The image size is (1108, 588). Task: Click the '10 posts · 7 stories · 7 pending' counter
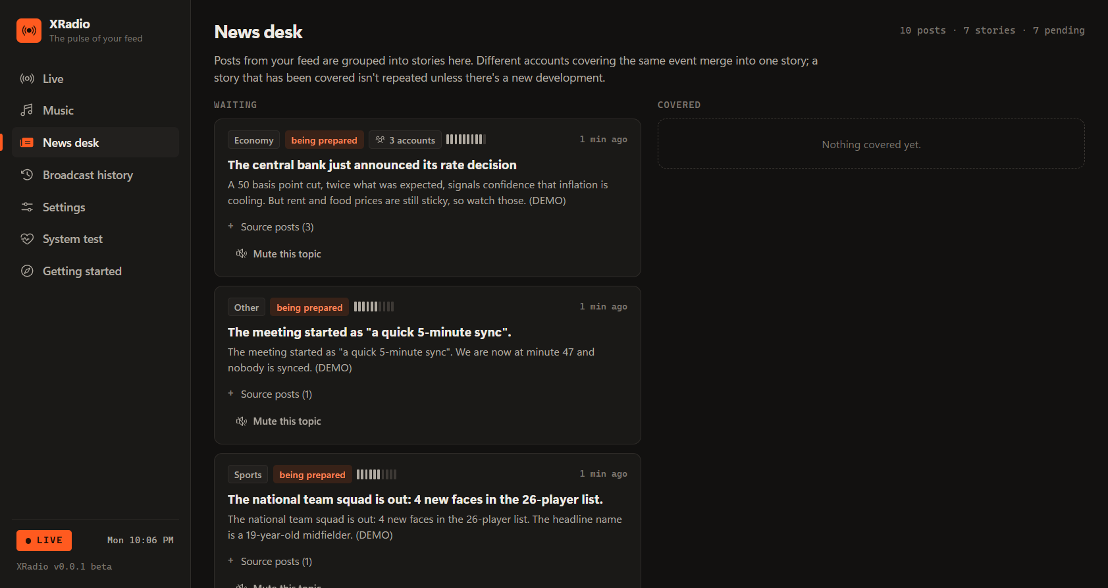(992, 31)
